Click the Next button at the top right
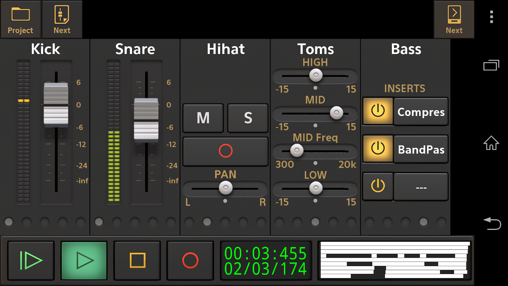The width and height of the screenshot is (508, 286). [x=454, y=19]
